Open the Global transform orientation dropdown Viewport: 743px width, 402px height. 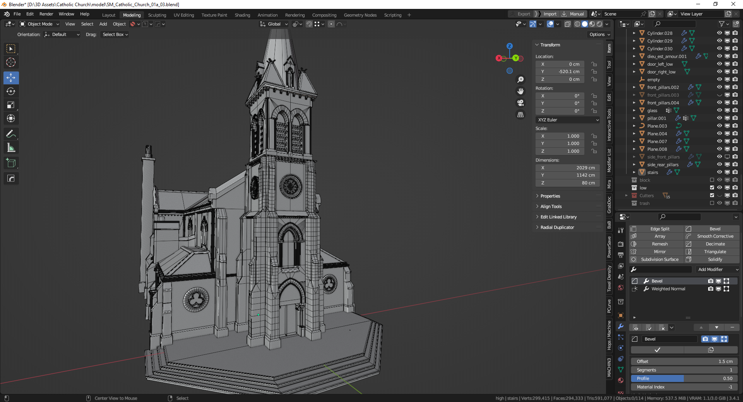coord(274,24)
